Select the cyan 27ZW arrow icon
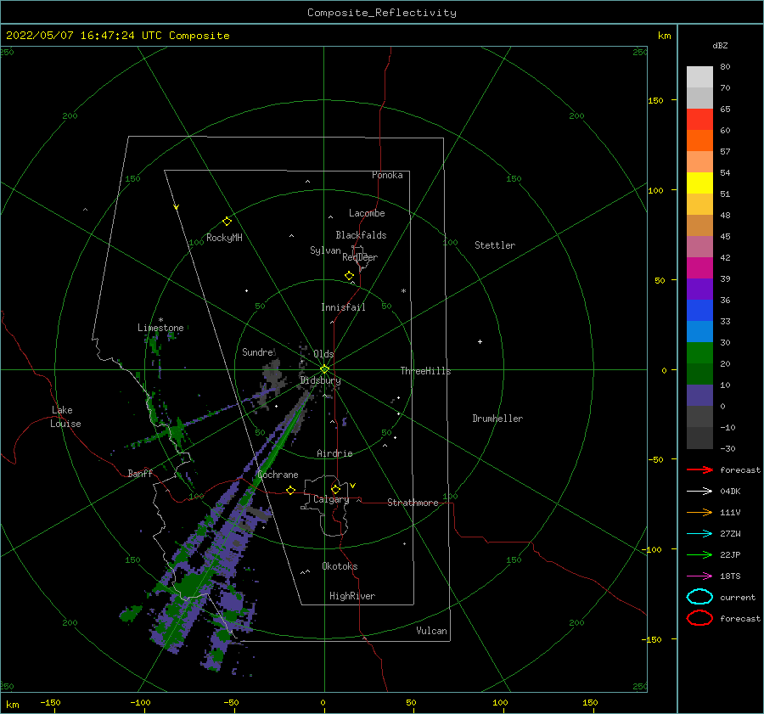764x714 pixels. [699, 534]
